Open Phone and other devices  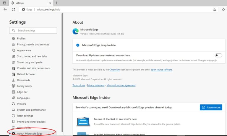click(31, 122)
